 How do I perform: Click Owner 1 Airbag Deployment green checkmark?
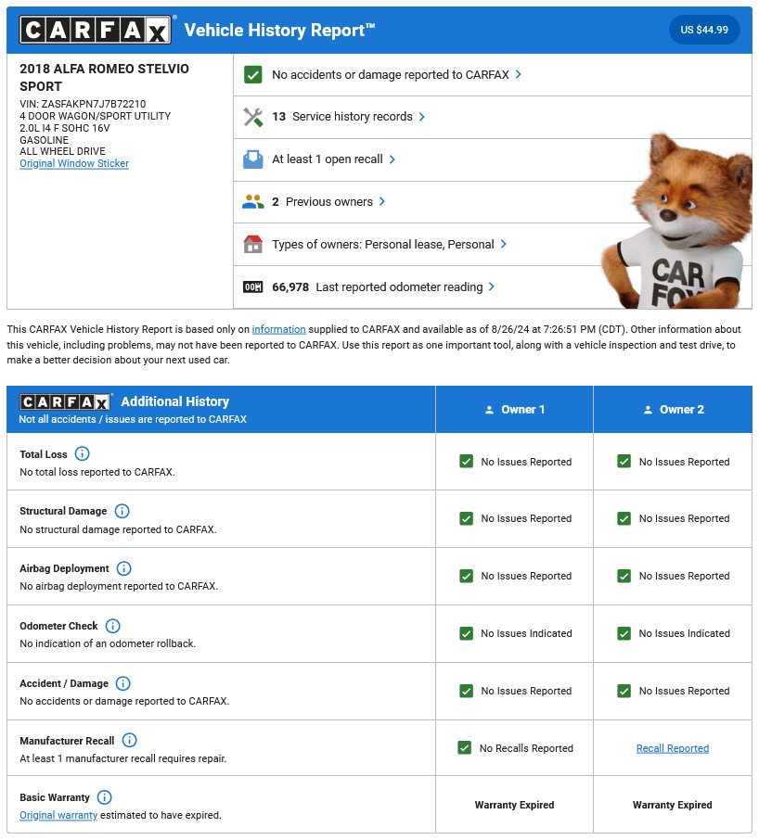click(x=467, y=576)
